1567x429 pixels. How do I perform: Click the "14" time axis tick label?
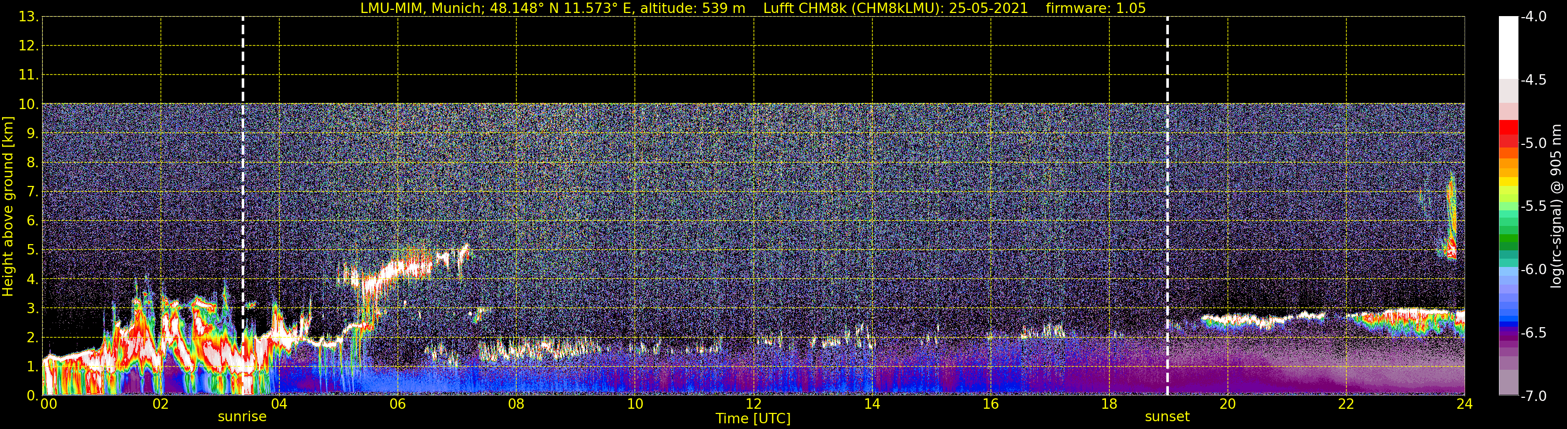tap(872, 404)
